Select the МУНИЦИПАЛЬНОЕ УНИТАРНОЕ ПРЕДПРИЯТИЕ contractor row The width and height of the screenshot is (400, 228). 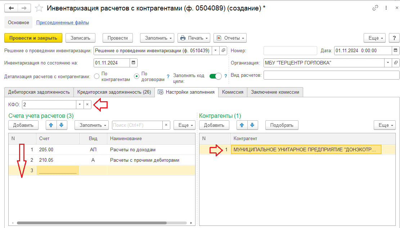click(x=297, y=149)
